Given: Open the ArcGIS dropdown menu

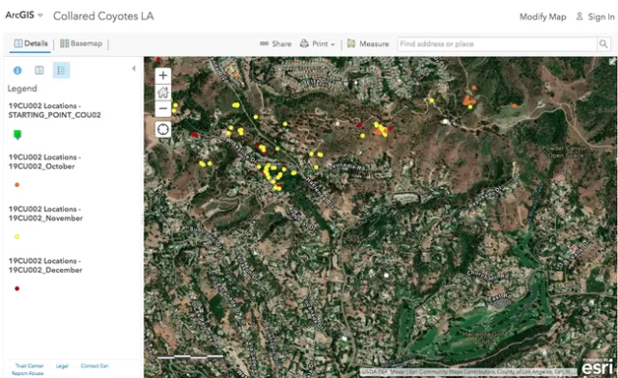Looking at the screenshot, I should (24, 15).
